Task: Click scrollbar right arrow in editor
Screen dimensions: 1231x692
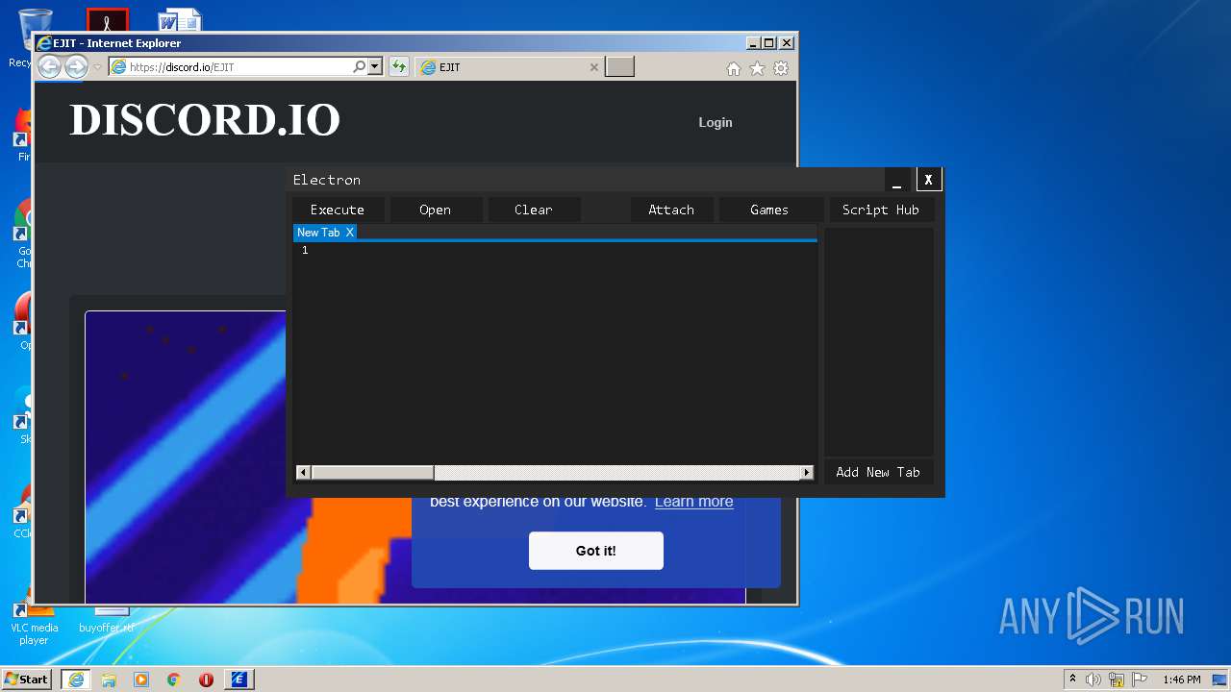Action: pos(807,472)
